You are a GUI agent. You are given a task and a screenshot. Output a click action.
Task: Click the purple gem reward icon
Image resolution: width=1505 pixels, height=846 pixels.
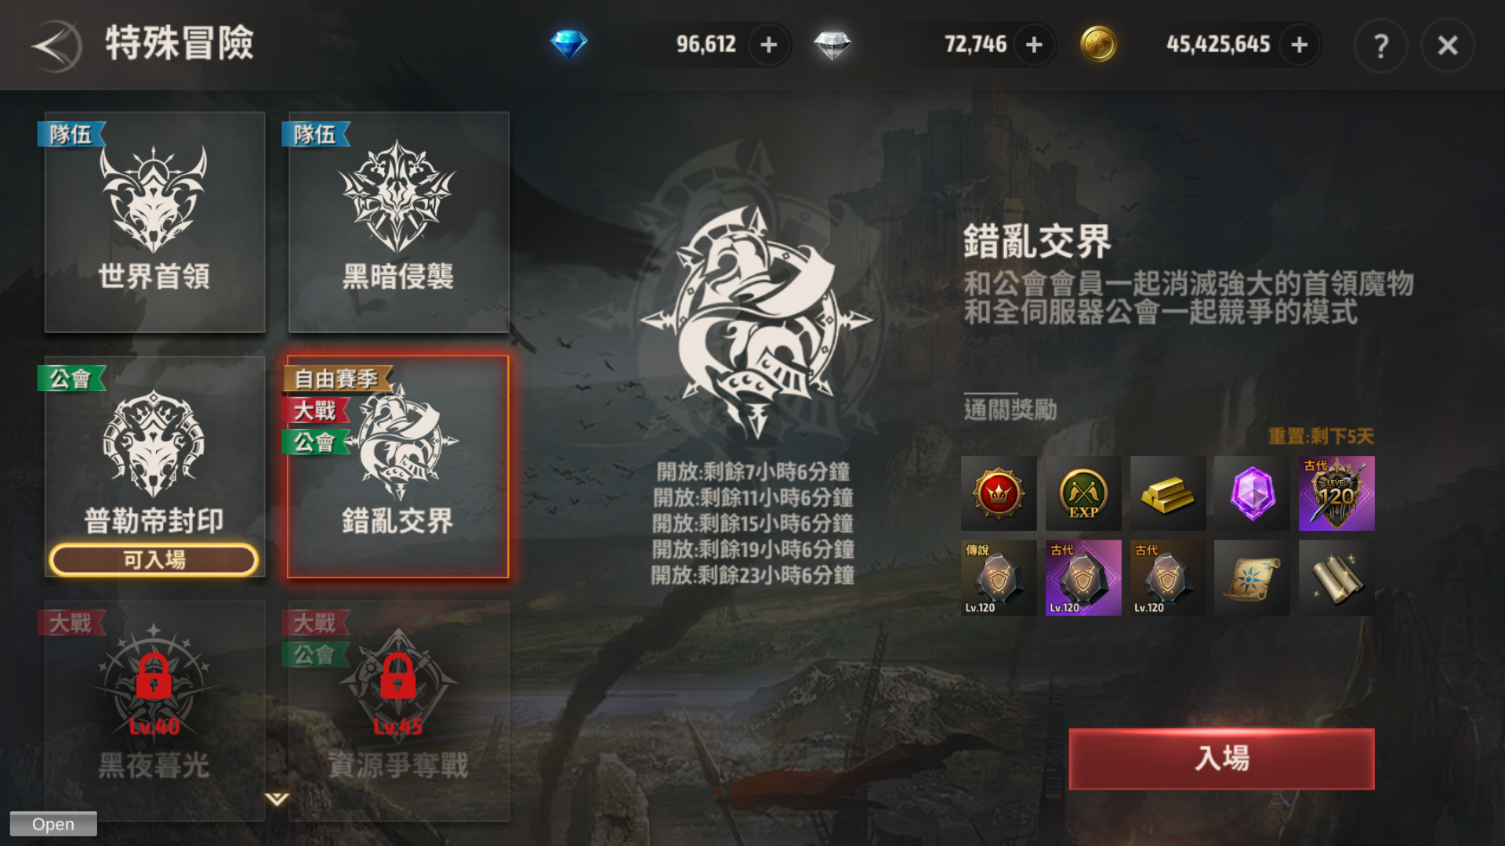(x=1252, y=493)
